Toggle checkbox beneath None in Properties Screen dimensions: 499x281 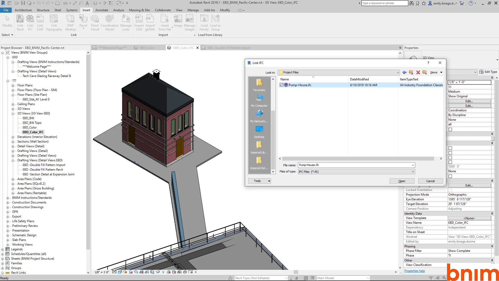tap(450, 176)
